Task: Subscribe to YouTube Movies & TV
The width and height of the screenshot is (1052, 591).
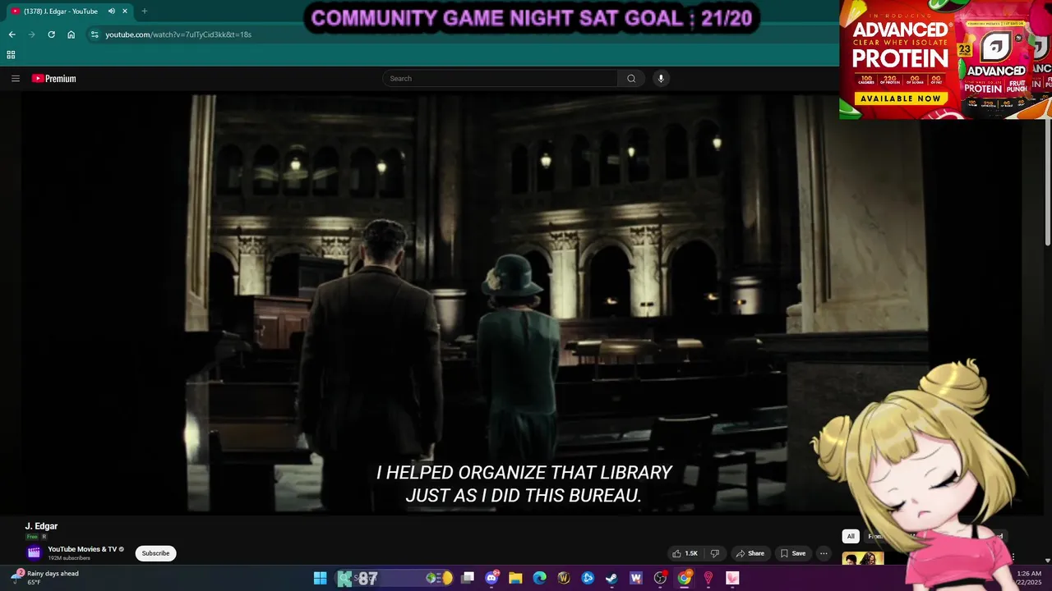Action: pyautogui.click(x=155, y=553)
